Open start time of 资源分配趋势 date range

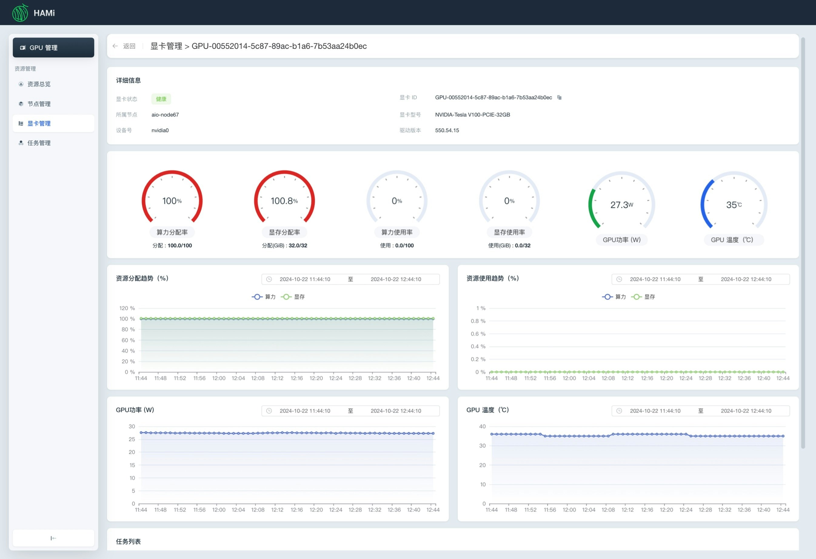pyautogui.click(x=305, y=279)
